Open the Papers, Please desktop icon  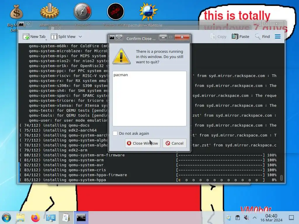[116, 11]
